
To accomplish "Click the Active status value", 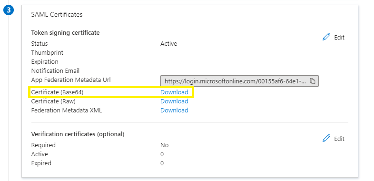I will click(x=168, y=44).
